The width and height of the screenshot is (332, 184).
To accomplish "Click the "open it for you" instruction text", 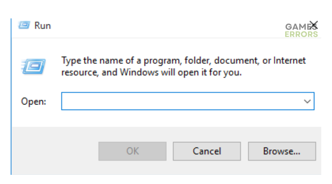I will pyautogui.click(x=210, y=72).
